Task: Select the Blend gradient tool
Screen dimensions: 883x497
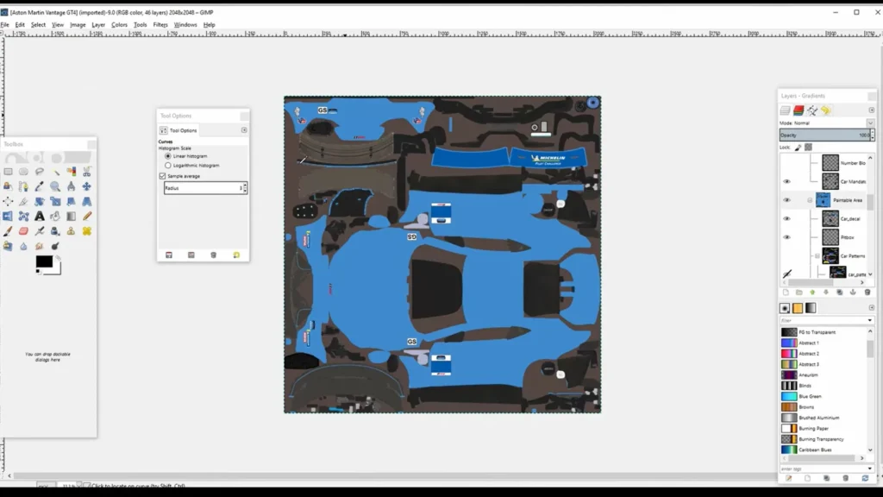Action: (x=71, y=217)
